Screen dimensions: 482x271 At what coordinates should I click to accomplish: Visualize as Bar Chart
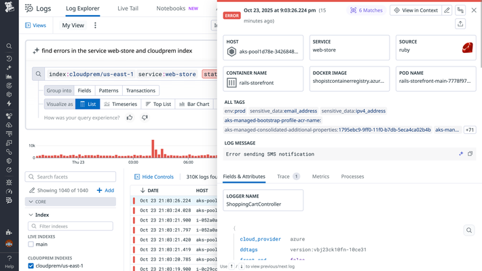coord(194,104)
